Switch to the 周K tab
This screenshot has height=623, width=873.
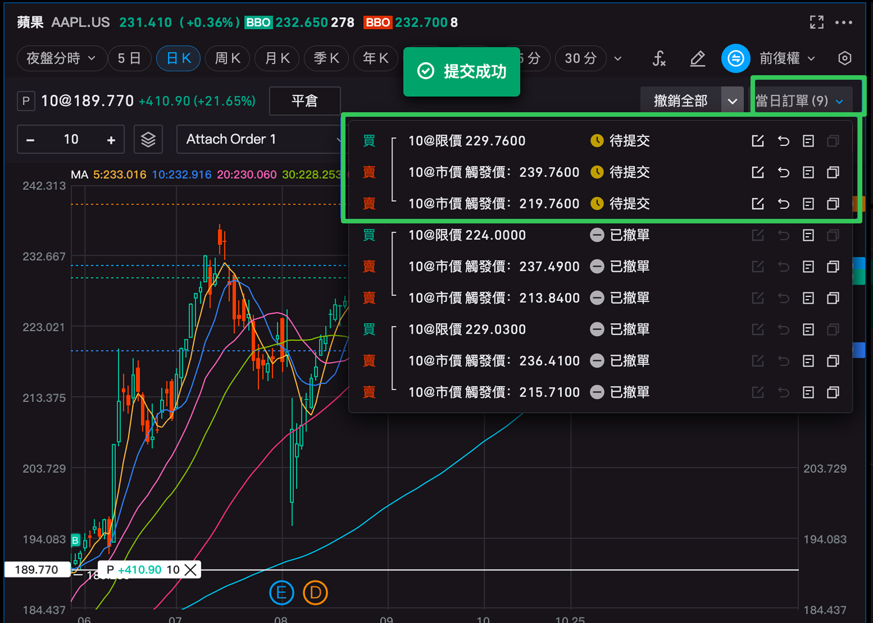point(228,59)
